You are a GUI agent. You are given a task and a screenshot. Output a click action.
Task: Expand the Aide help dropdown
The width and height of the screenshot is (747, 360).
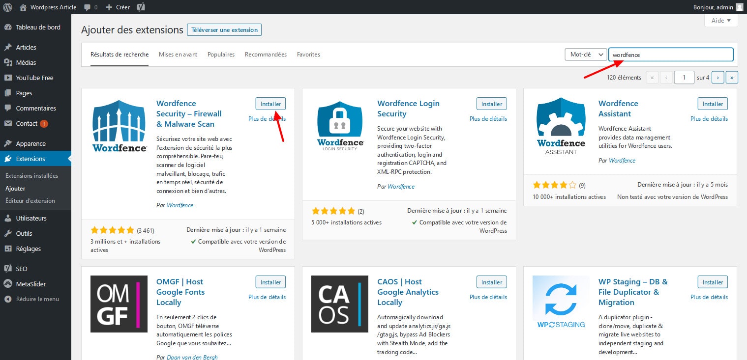pos(721,21)
